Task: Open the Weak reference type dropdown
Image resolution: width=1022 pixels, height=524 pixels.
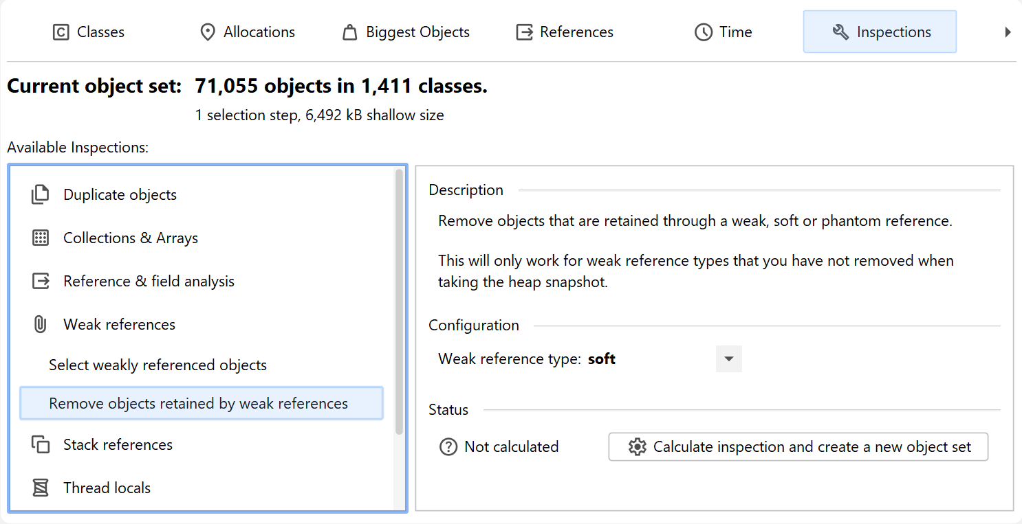Action: (x=729, y=359)
